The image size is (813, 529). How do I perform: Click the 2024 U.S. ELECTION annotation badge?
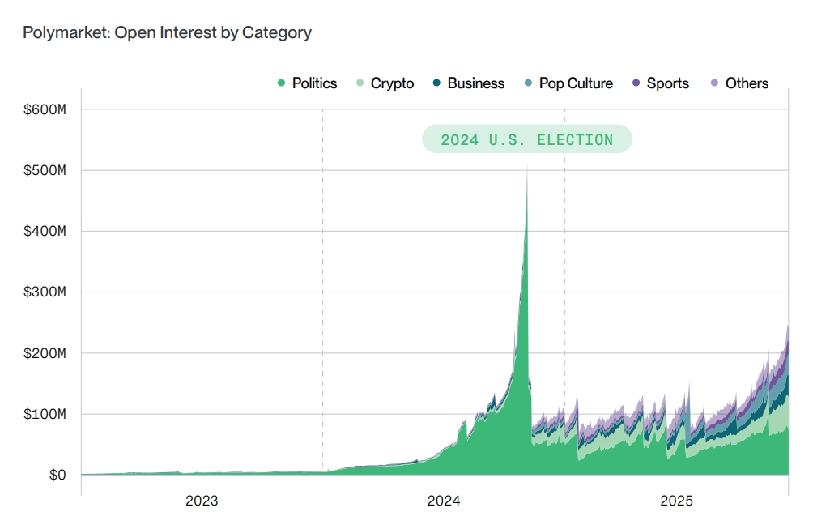tap(526, 139)
